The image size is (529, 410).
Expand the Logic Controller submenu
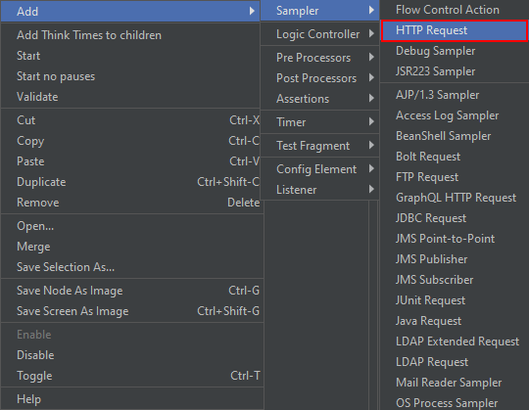tap(319, 34)
